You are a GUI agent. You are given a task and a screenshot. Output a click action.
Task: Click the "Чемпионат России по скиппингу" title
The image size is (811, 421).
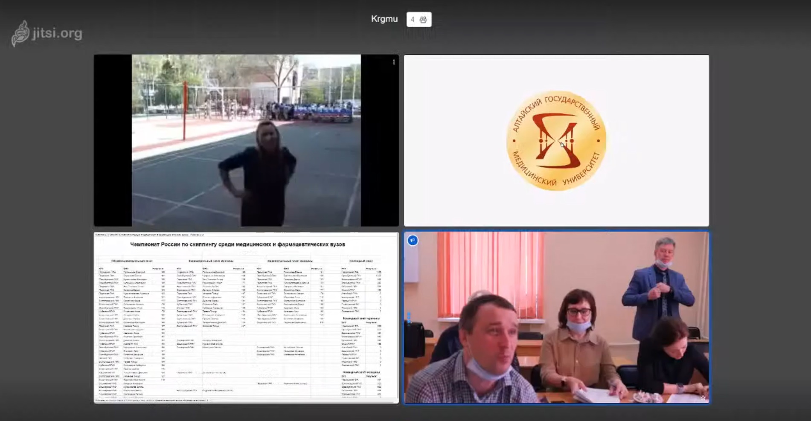(237, 244)
